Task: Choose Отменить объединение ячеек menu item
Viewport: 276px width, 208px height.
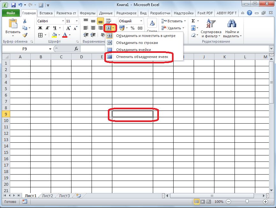Action: click(142, 56)
